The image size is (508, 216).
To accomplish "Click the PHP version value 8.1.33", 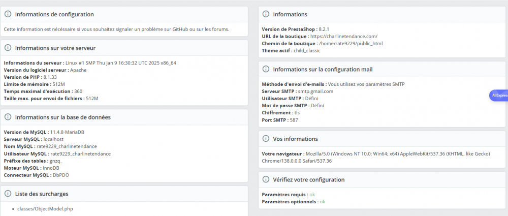I will point(50,77).
